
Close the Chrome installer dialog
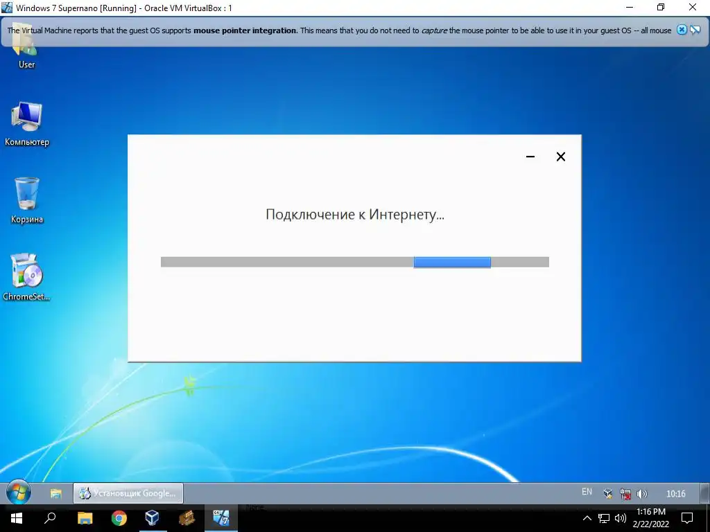point(560,157)
